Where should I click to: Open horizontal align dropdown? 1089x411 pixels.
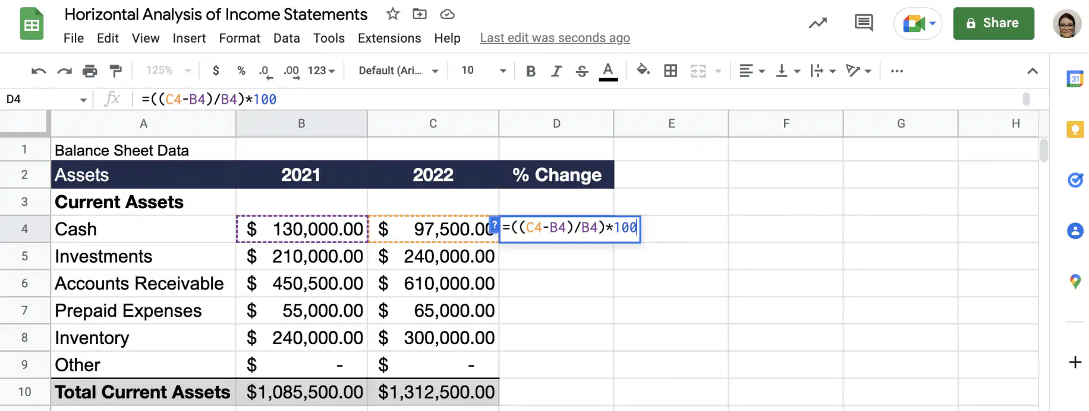[x=751, y=71]
